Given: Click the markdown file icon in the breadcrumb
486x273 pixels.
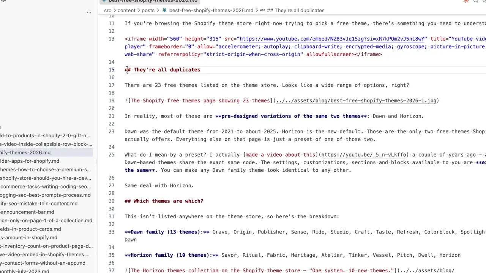Looking at the screenshot, I should pyautogui.click(x=164, y=10).
